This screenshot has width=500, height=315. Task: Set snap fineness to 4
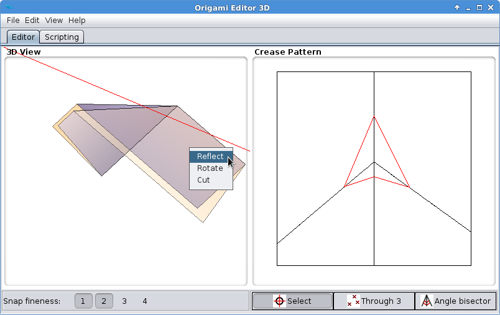(145, 301)
